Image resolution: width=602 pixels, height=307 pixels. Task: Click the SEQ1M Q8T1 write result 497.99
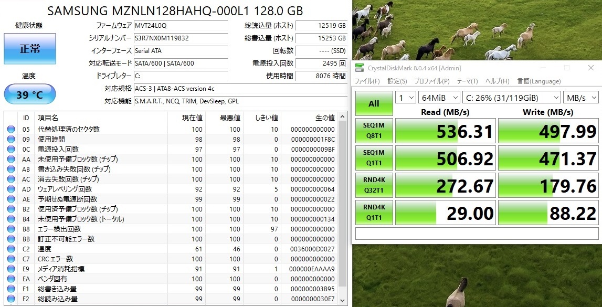[x=548, y=131]
